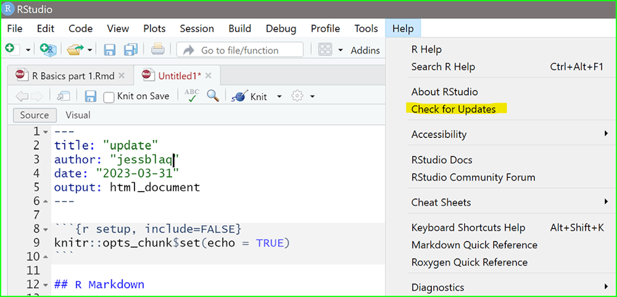Click the New File plus icon

pyautogui.click(x=11, y=49)
